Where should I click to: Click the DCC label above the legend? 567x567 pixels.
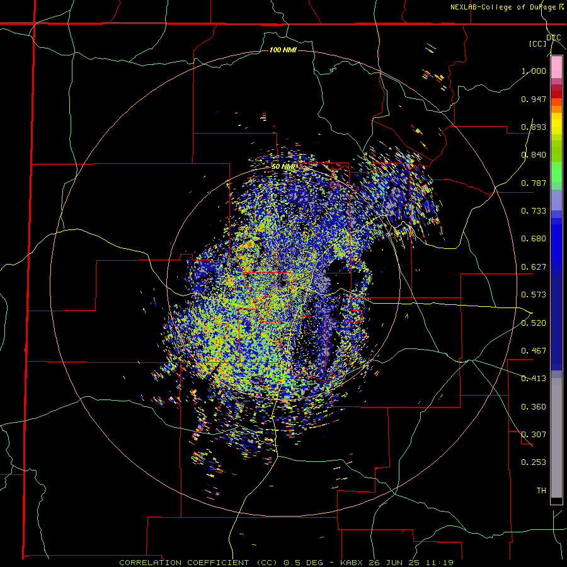(554, 38)
